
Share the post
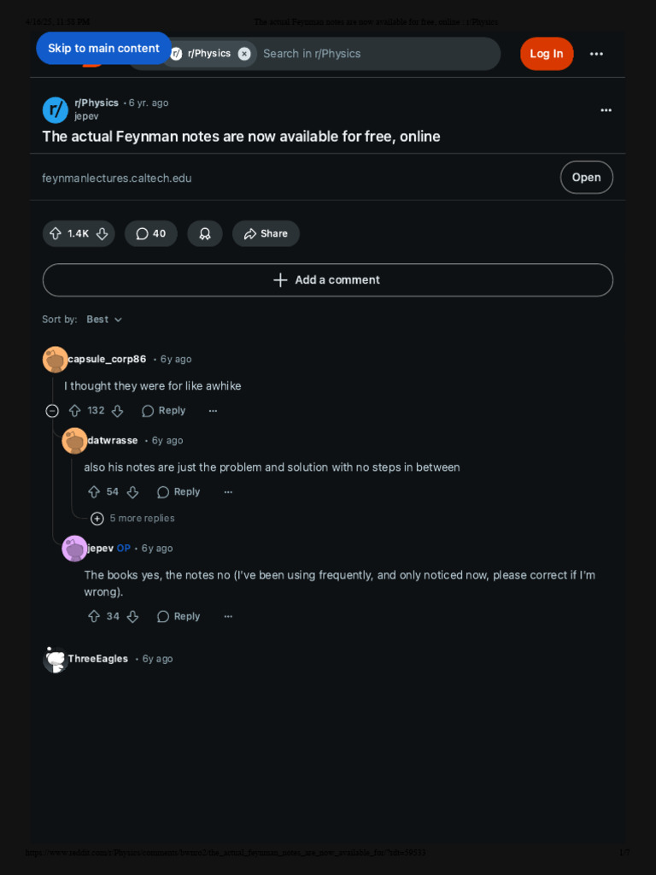tap(266, 233)
